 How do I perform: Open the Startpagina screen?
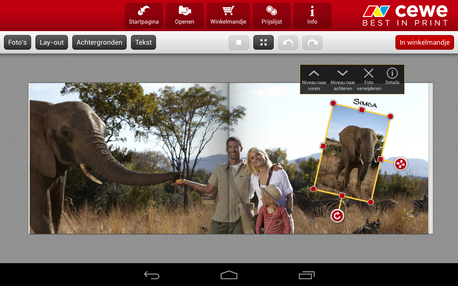pos(144,15)
